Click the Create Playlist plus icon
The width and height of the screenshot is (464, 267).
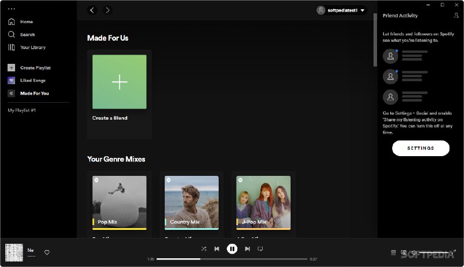[12, 68]
